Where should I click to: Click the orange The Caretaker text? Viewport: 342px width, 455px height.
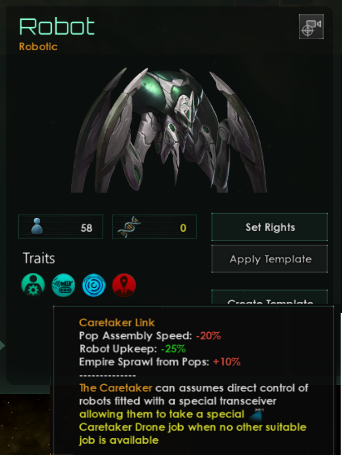(x=116, y=388)
